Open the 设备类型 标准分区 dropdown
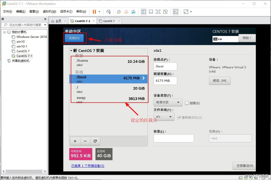The width and height of the screenshot is (271, 180). pyautogui.click(x=168, y=102)
